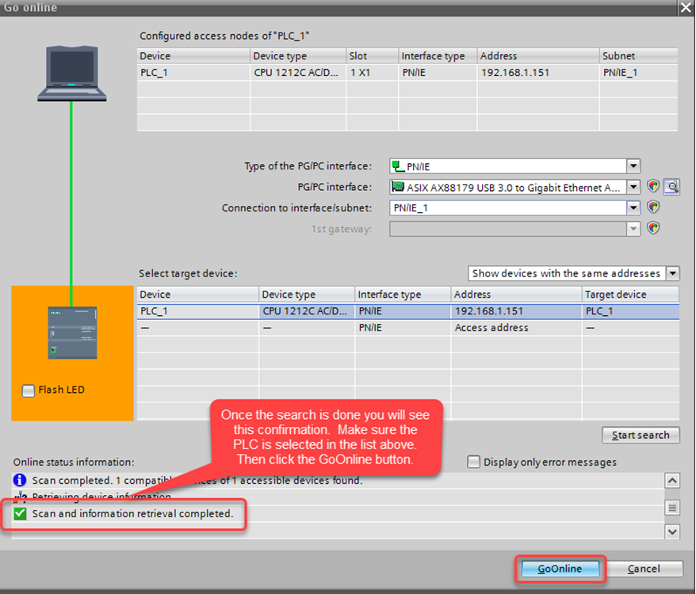Open the Show devices with same addresses dropdown
Viewport: 696px width, 594px height.
[x=672, y=272]
